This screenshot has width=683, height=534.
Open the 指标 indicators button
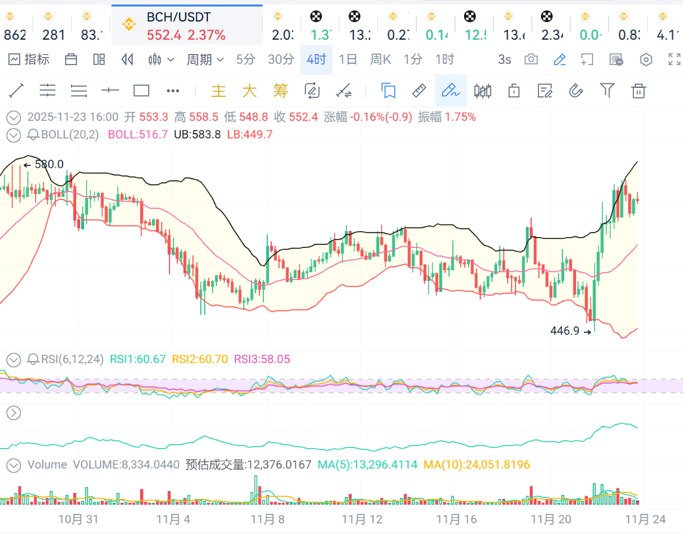pos(29,60)
